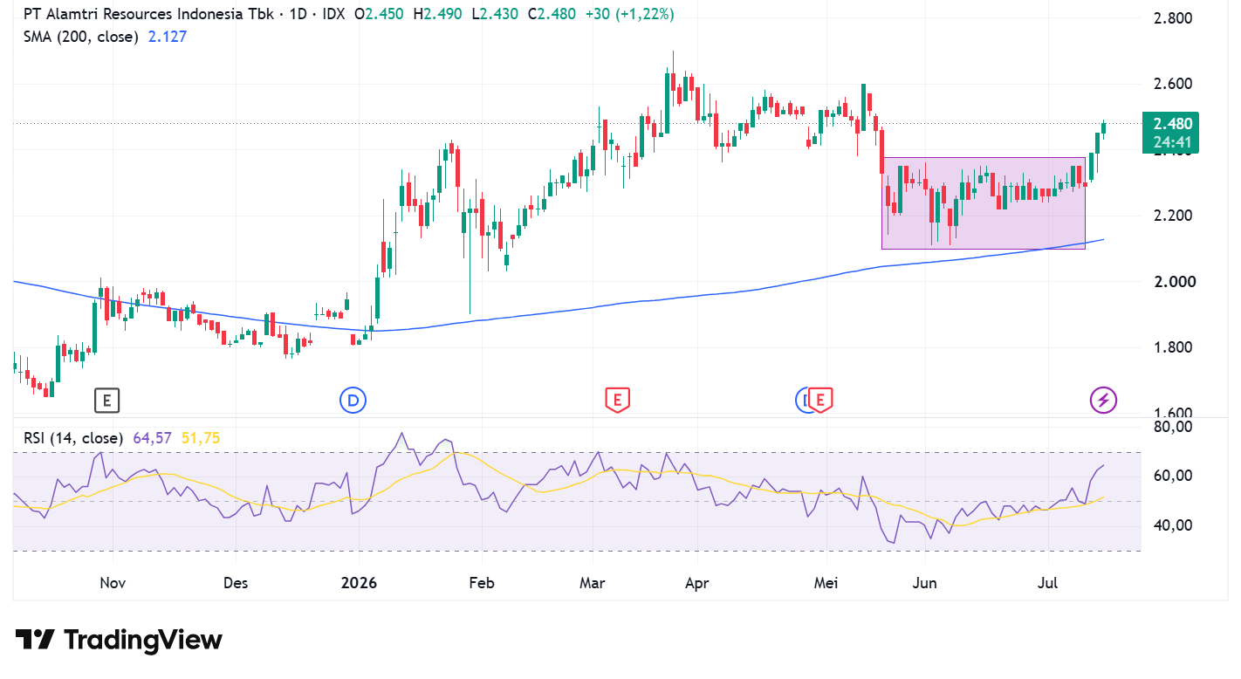
Task: Click the 60,00 level on RSI scale
Action: point(1172,476)
